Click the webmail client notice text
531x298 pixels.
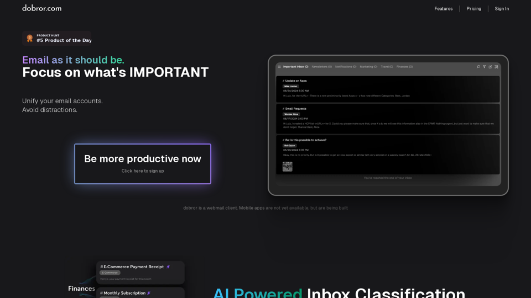pyautogui.click(x=265, y=208)
